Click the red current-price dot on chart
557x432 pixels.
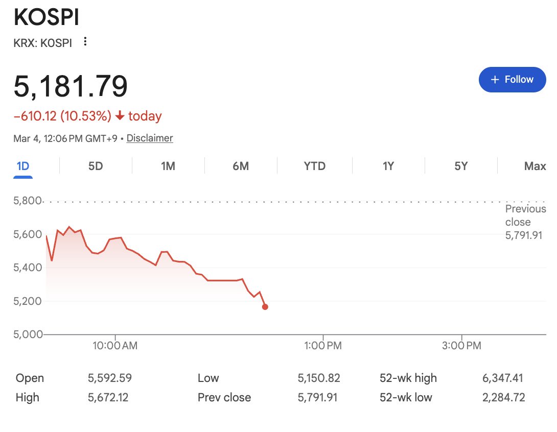[265, 307]
